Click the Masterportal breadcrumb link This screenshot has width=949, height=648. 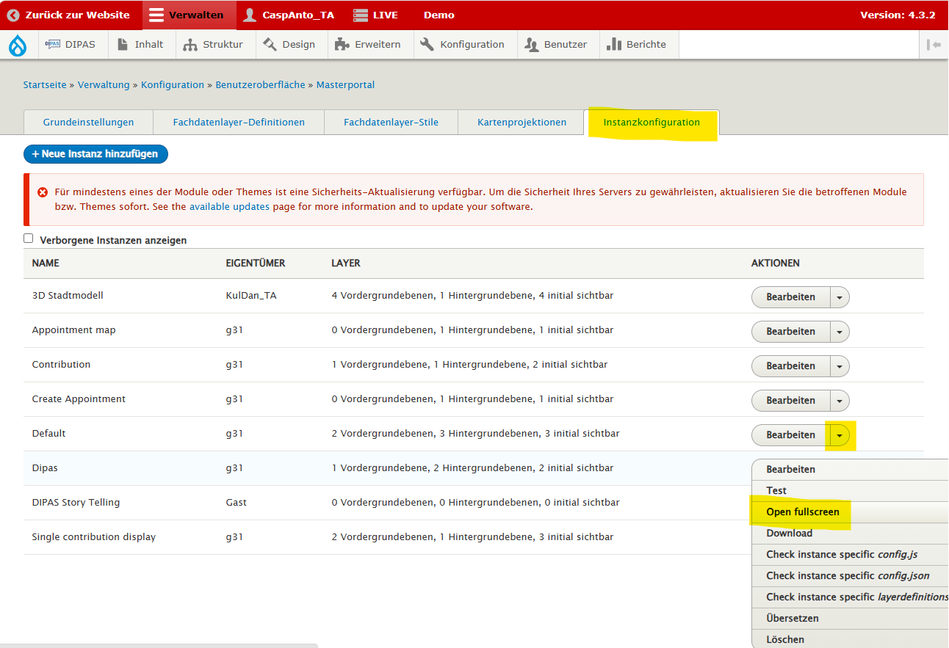345,85
